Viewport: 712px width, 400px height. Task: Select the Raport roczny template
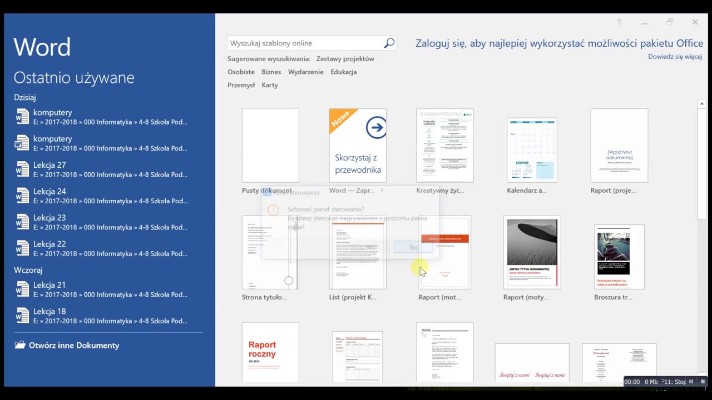tap(270, 352)
